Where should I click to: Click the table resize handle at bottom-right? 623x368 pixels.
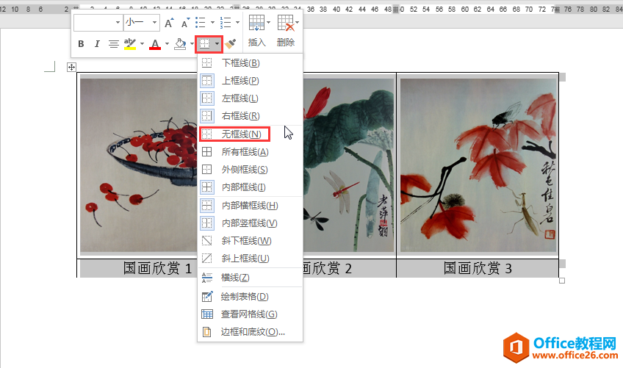562,281
